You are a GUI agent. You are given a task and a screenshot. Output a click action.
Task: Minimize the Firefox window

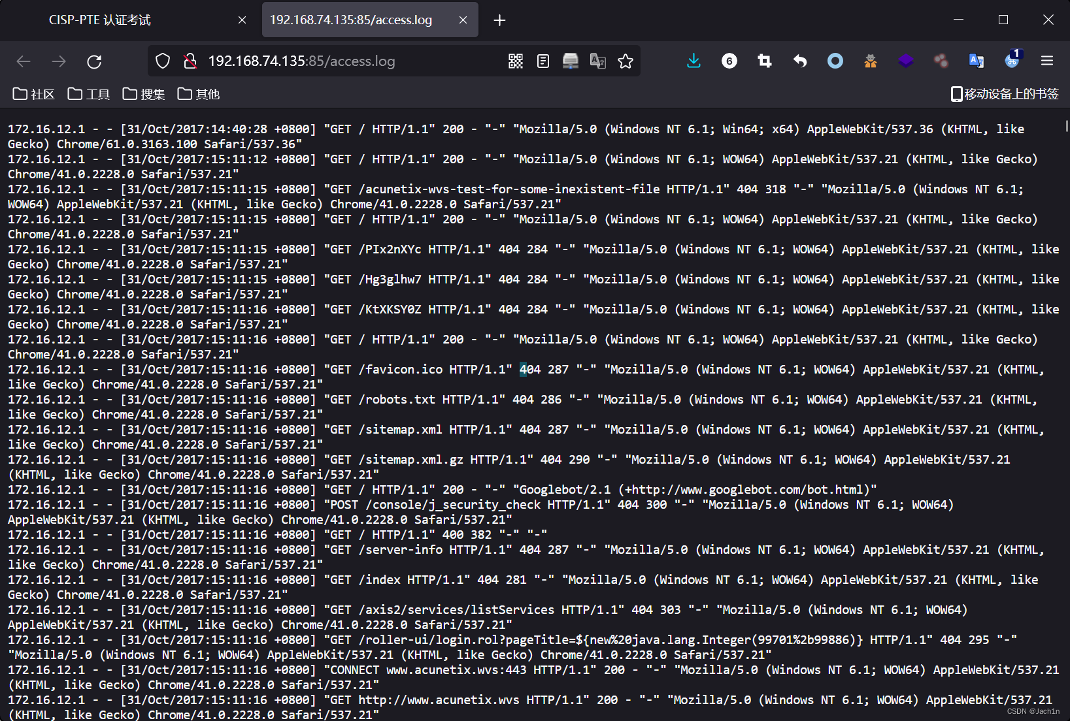point(959,20)
